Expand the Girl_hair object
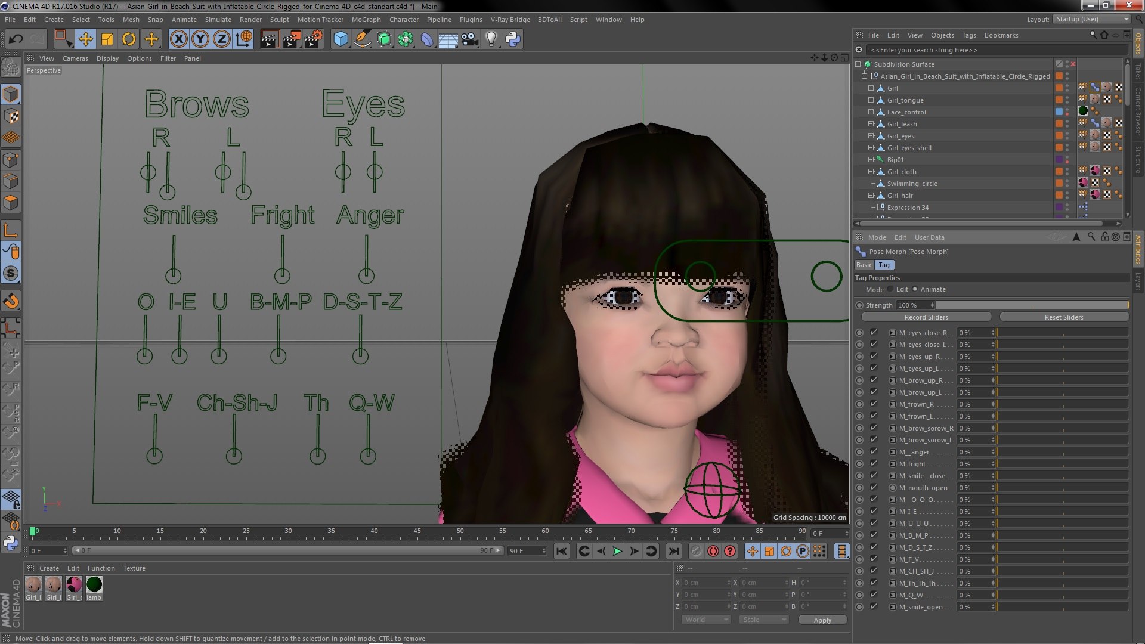This screenshot has width=1145, height=644. coord(871,195)
